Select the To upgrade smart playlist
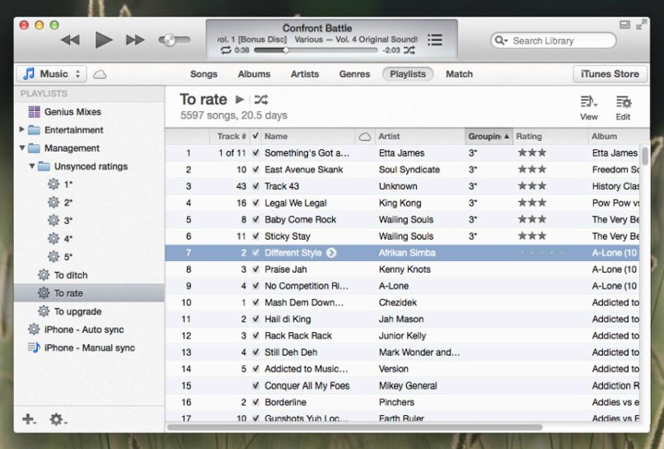The width and height of the screenshot is (664, 449). point(69,311)
